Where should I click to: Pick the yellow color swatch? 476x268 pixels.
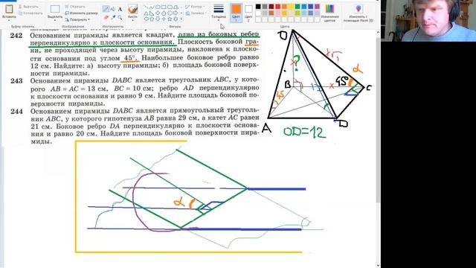point(291,7)
